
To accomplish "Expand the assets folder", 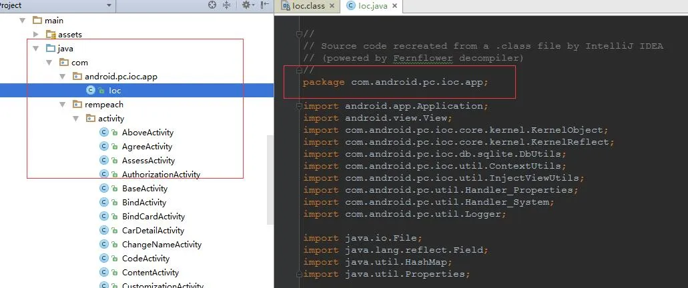I will click(x=36, y=34).
